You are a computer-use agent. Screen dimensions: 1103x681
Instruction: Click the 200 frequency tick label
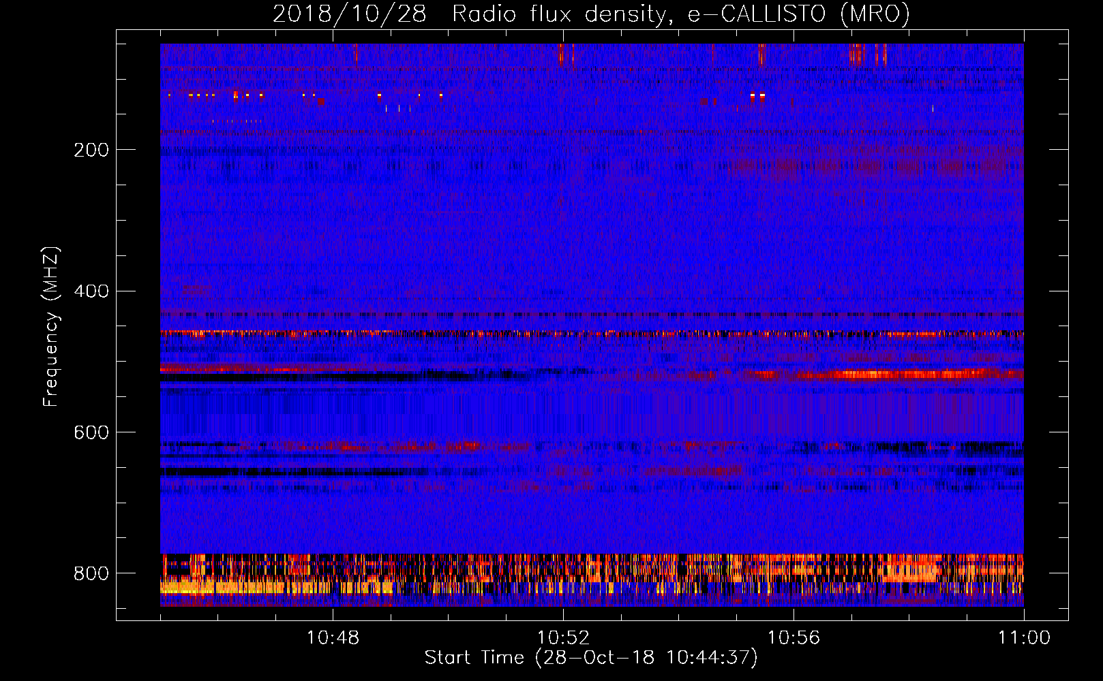pyautogui.click(x=91, y=150)
